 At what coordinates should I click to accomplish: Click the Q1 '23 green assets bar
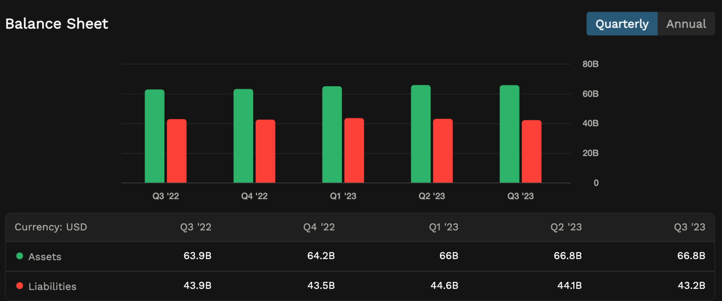(332, 135)
